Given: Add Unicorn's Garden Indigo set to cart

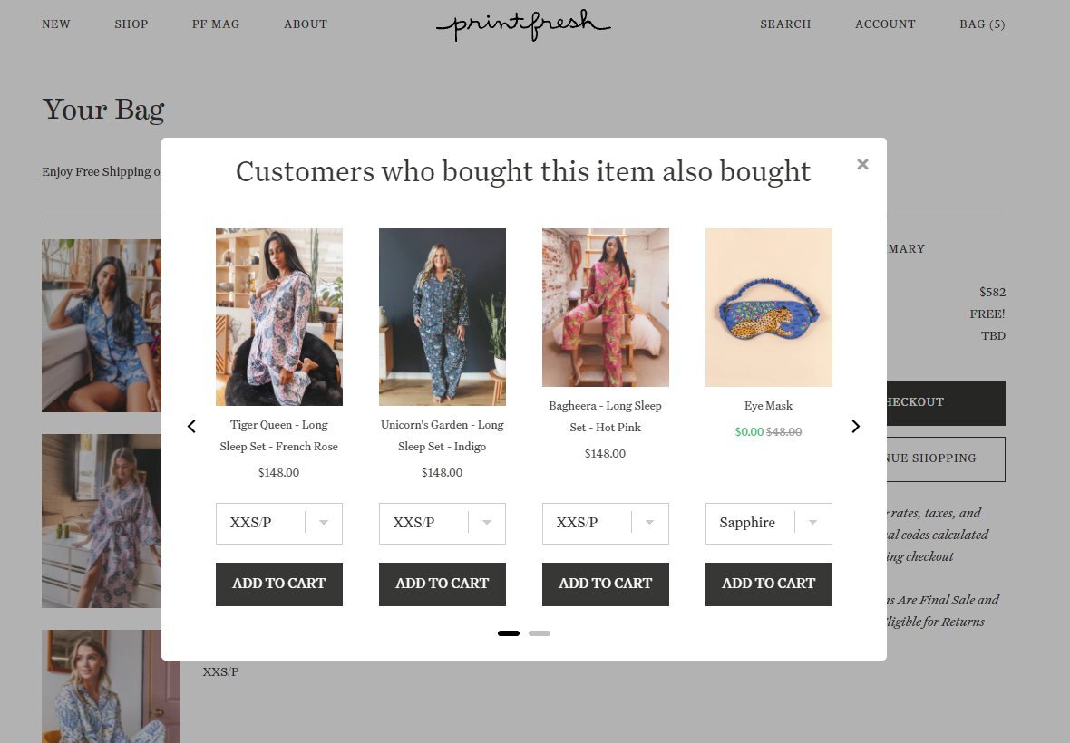Looking at the screenshot, I should tap(443, 584).
